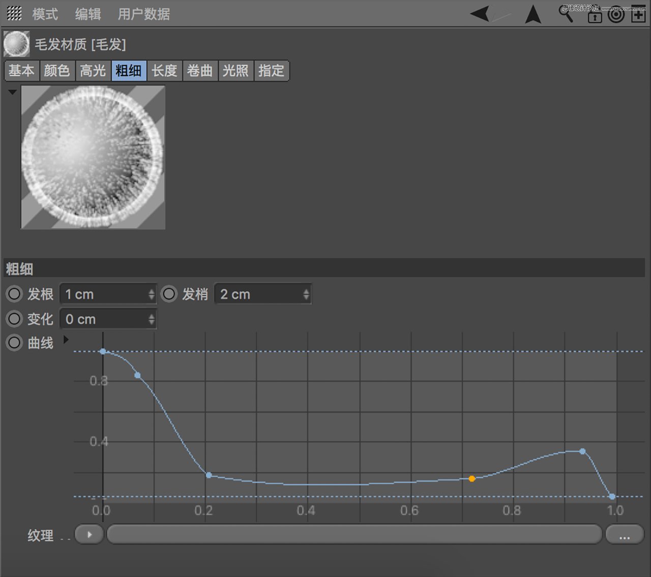Toggle the 变化 animation circle
This screenshot has width=651, height=577.
coord(14,319)
